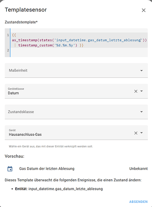Open the Maßeinheit dropdown arrow
152x207 pixels.
142,70
